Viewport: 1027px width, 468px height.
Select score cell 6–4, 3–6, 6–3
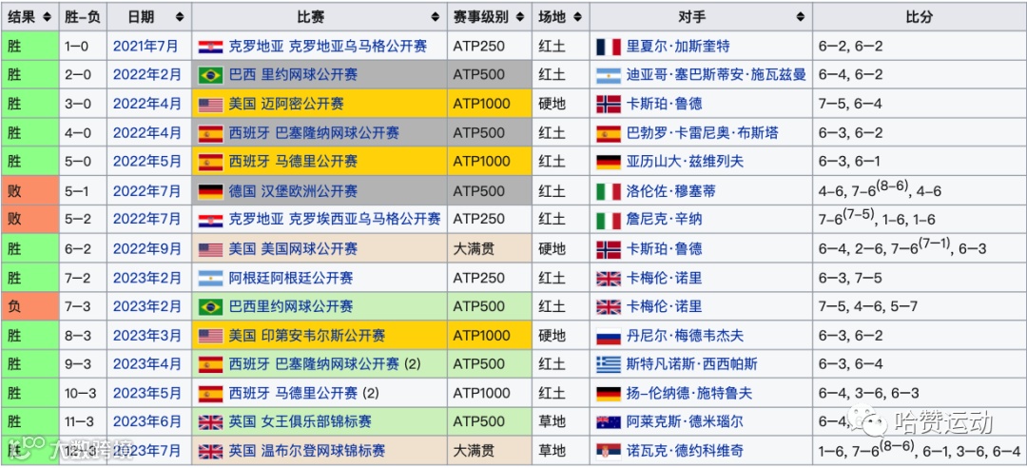[x=919, y=394]
